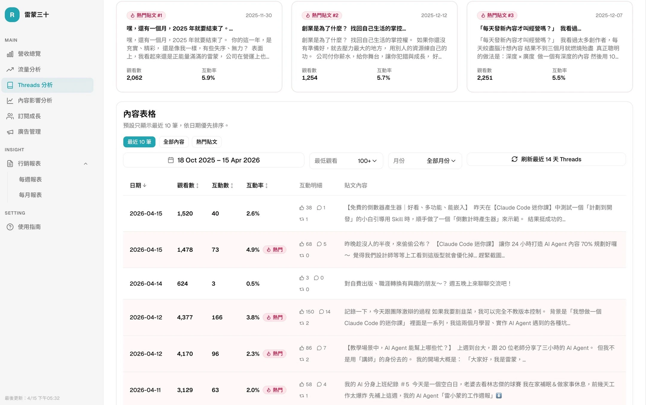Click the 熱門 flame badge on the 3.8% row
This screenshot has width=646, height=405.
coord(275,317)
